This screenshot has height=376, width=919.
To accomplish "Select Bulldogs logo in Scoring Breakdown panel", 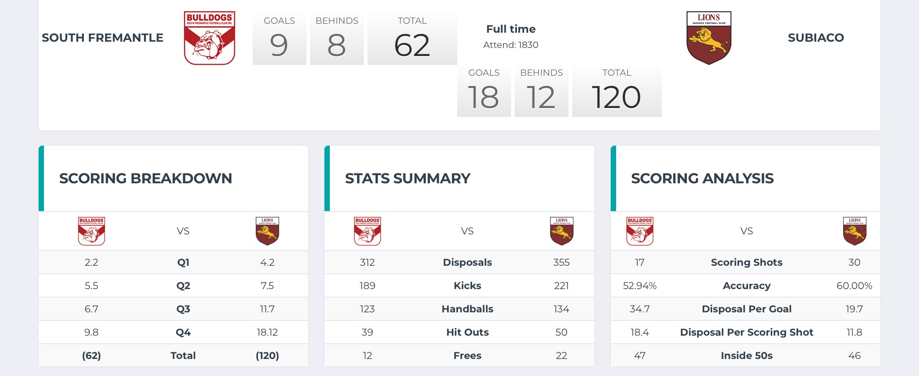I will tap(92, 231).
